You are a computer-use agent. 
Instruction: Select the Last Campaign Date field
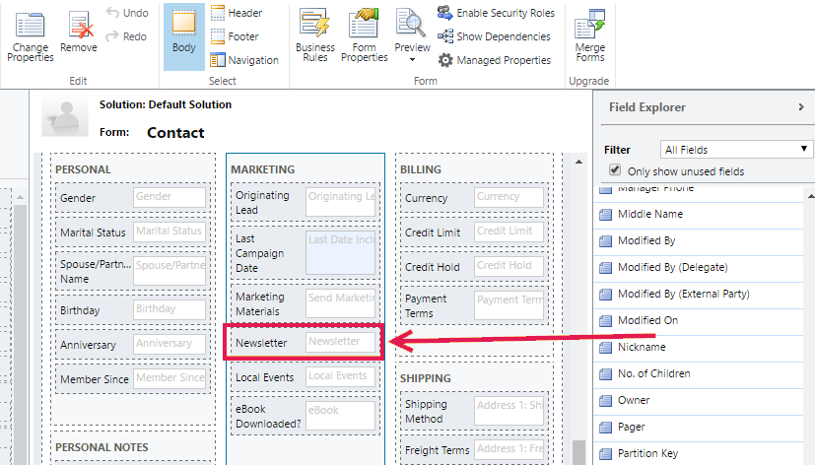click(306, 253)
